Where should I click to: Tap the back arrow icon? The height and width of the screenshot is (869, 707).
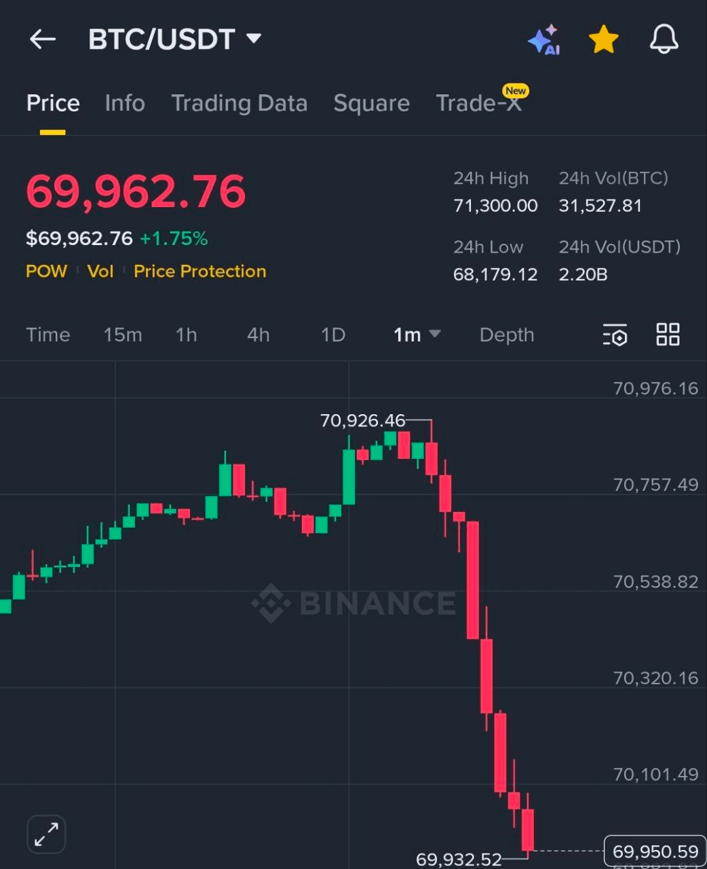(42, 39)
